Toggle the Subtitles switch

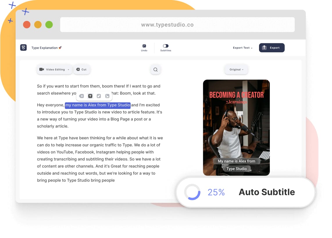tap(166, 46)
